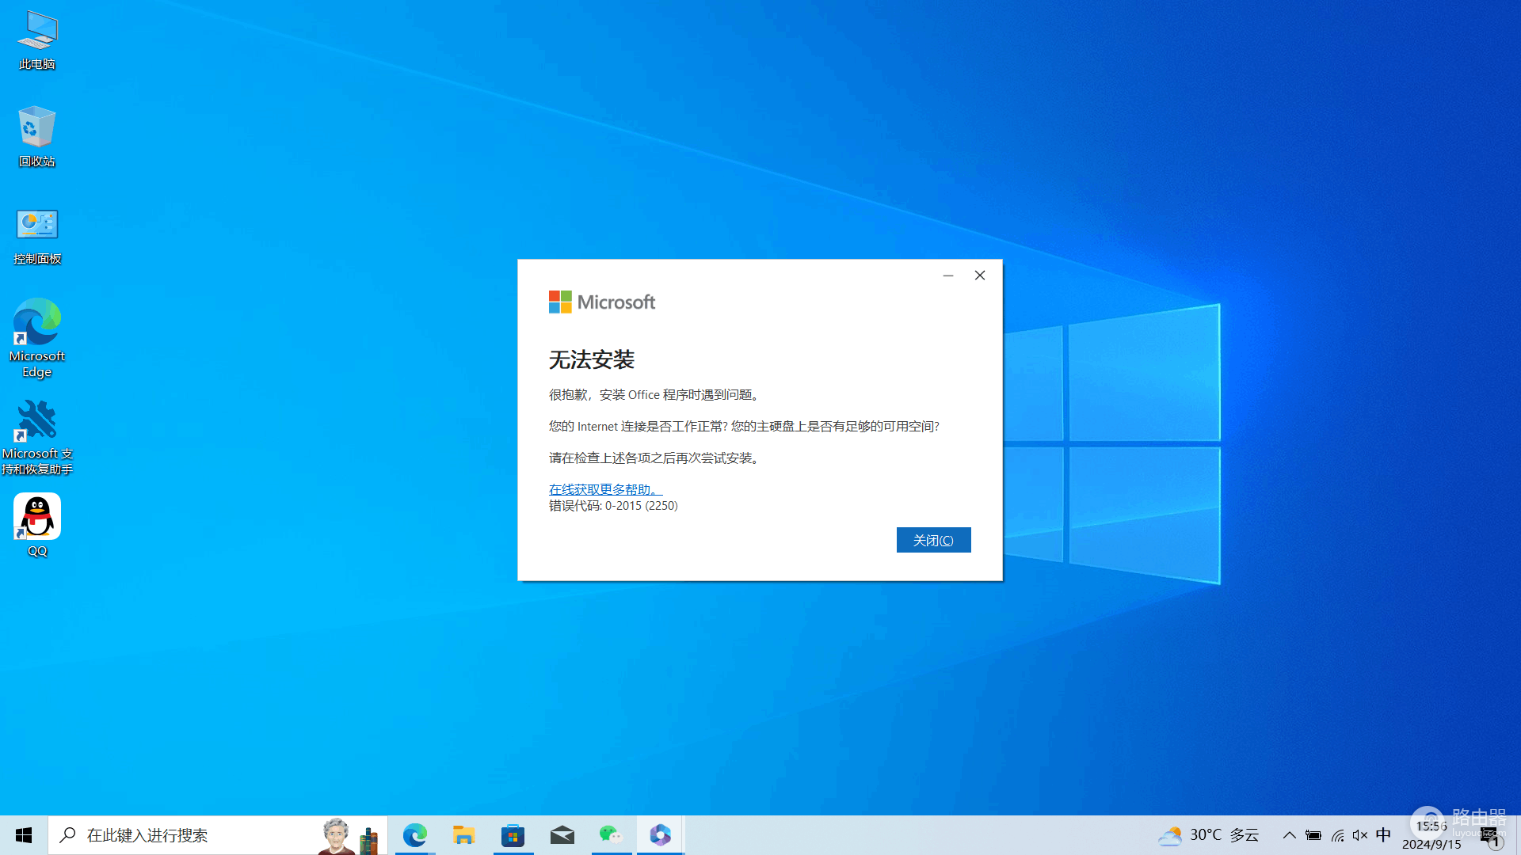Click the battery status tray icon

coord(1313,835)
